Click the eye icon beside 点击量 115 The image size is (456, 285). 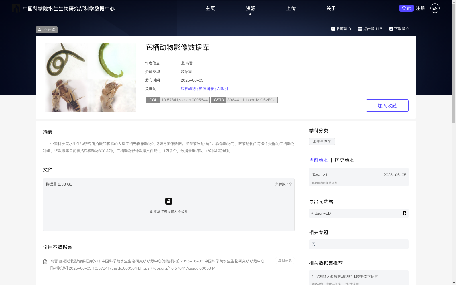click(x=360, y=28)
